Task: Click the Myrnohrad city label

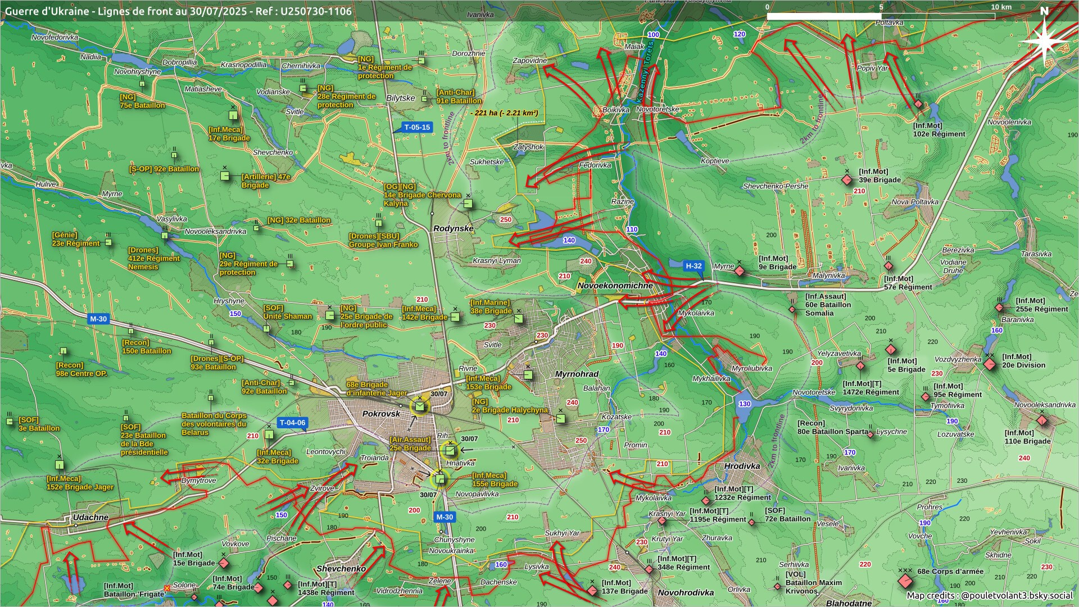Action: [x=577, y=374]
